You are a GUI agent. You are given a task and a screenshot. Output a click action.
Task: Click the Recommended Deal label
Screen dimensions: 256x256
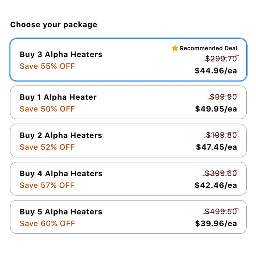pos(208,48)
